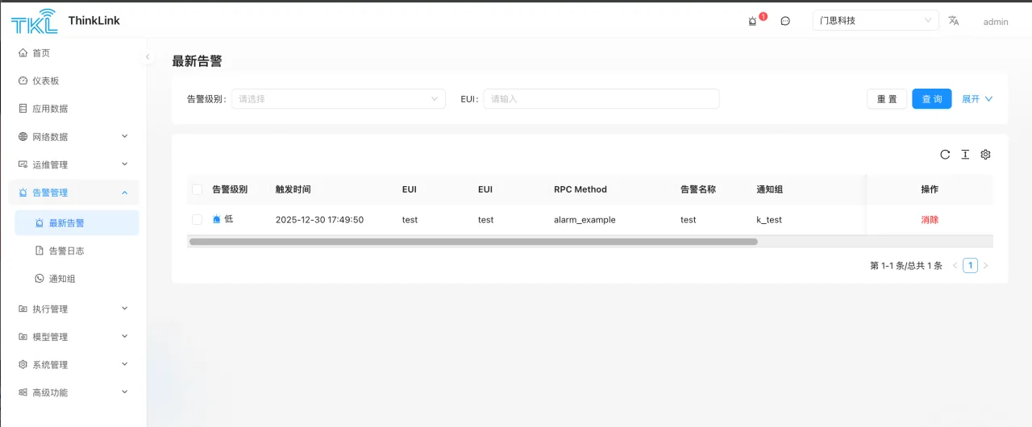The width and height of the screenshot is (1032, 427).
Task: Open table density setting icon
Action: click(965, 155)
